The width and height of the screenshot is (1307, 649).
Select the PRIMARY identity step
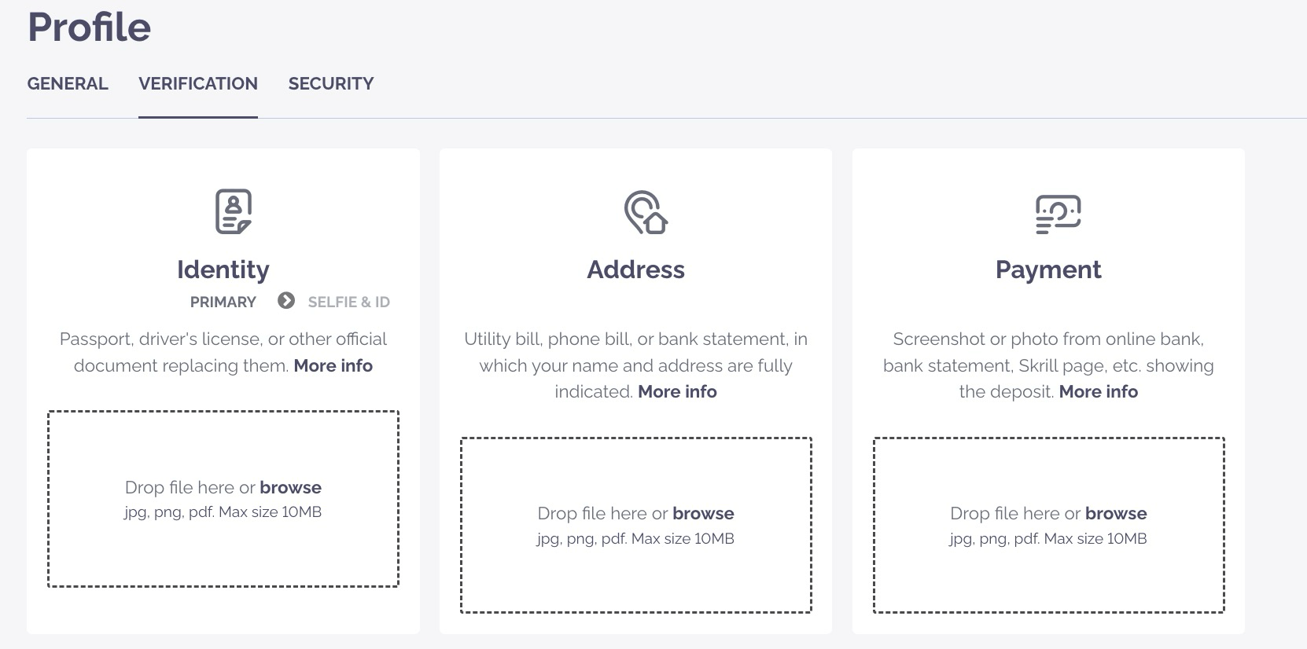(x=223, y=302)
